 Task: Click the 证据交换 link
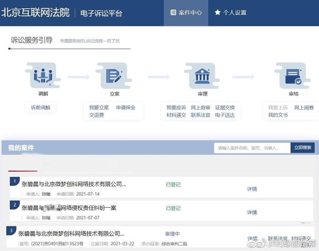[225, 108]
